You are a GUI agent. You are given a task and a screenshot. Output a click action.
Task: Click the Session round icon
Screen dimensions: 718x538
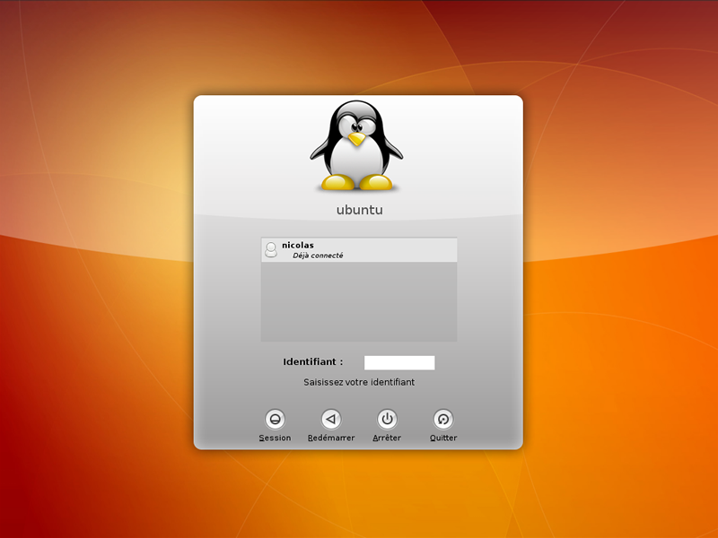(x=275, y=419)
